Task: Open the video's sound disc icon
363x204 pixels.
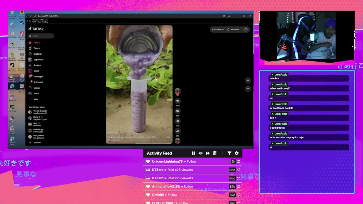Action: tap(178, 141)
